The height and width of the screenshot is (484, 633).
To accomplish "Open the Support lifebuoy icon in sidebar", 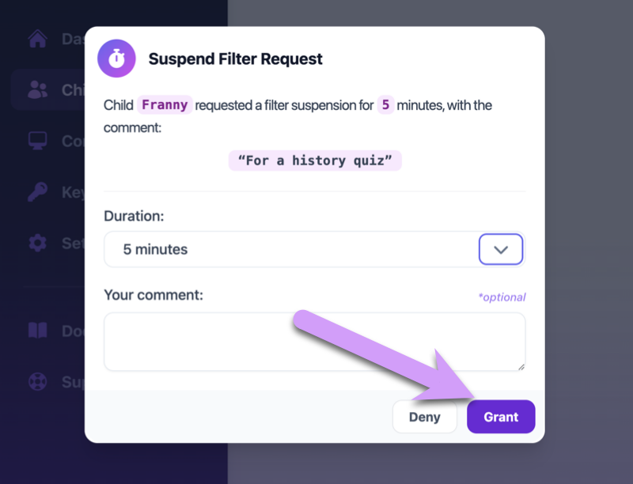I will (x=37, y=381).
